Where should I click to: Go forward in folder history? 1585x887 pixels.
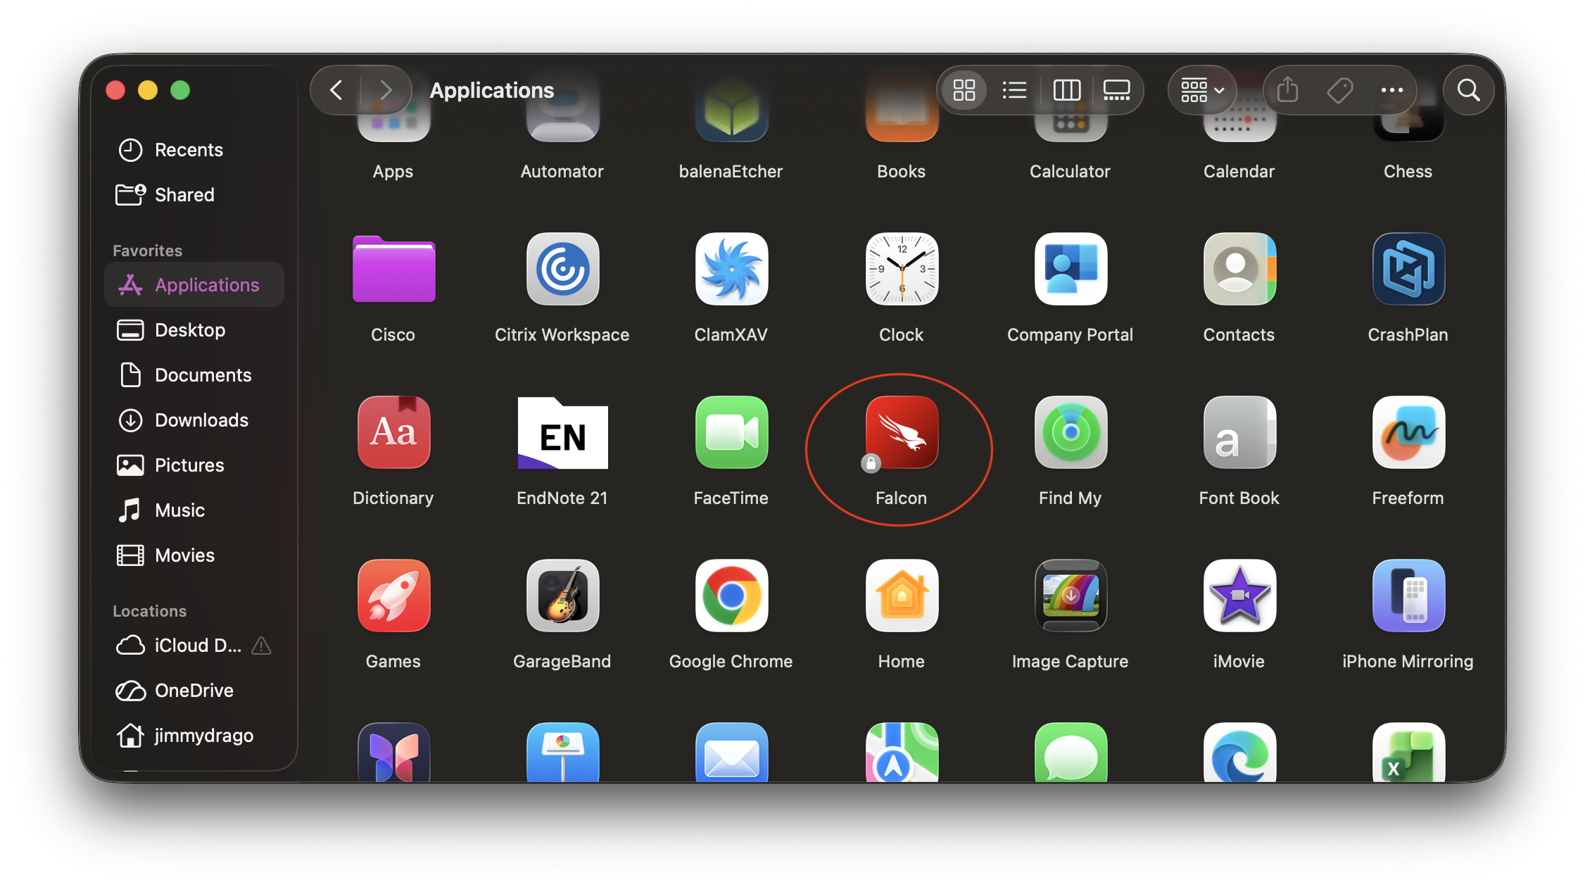pyautogui.click(x=385, y=90)
